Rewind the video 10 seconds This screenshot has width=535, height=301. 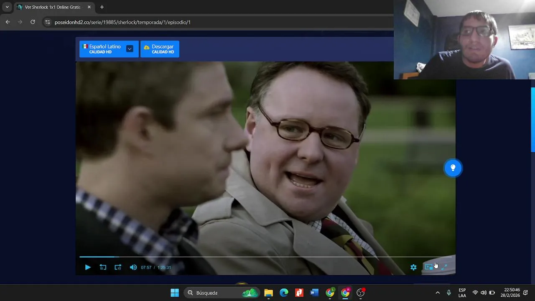coord(103,268)
